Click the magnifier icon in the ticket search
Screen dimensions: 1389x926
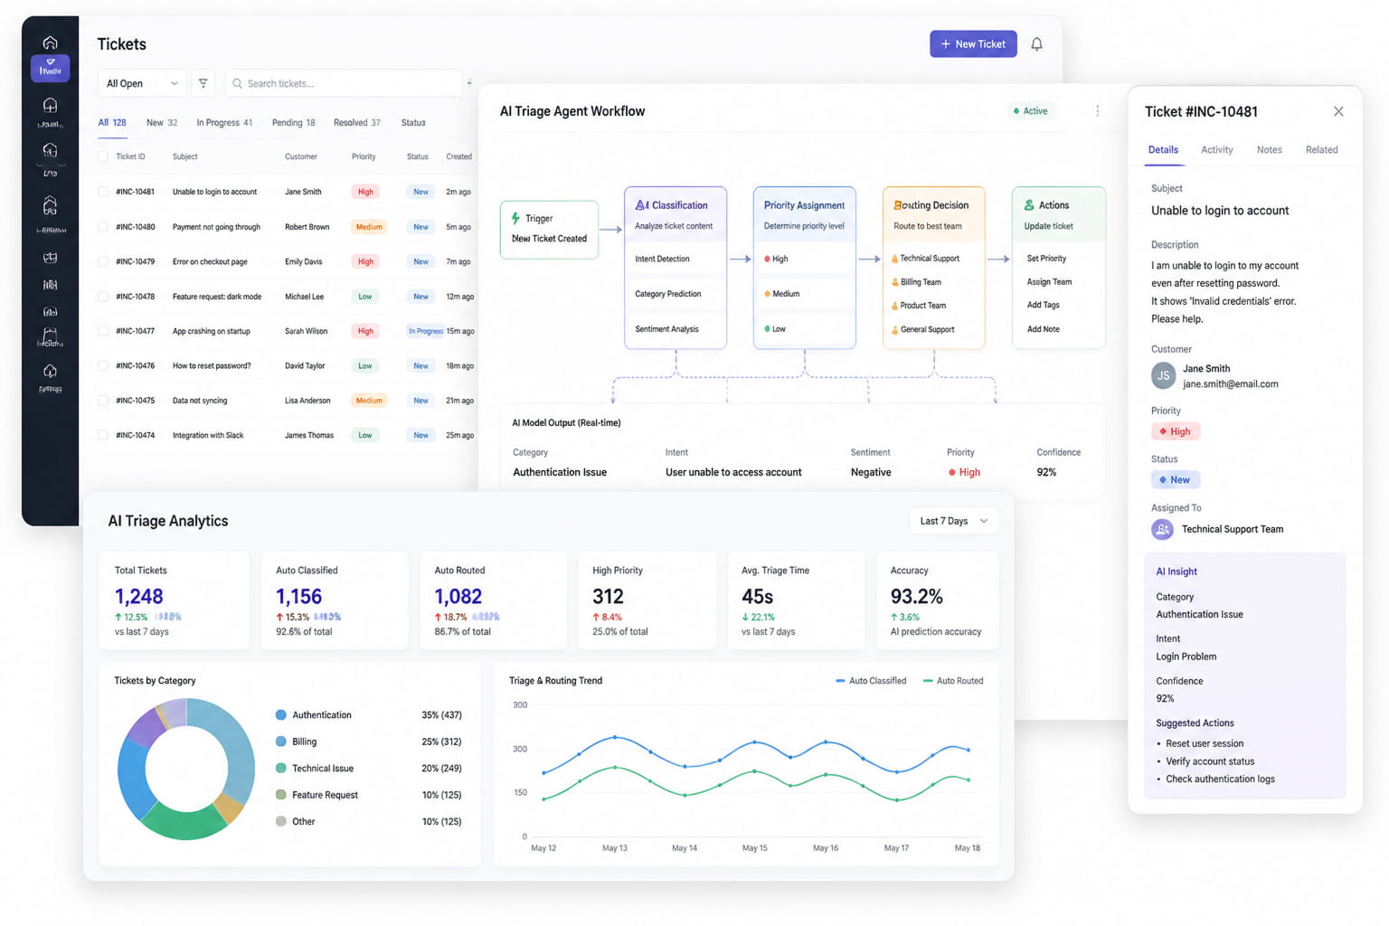tap(237, 83)
